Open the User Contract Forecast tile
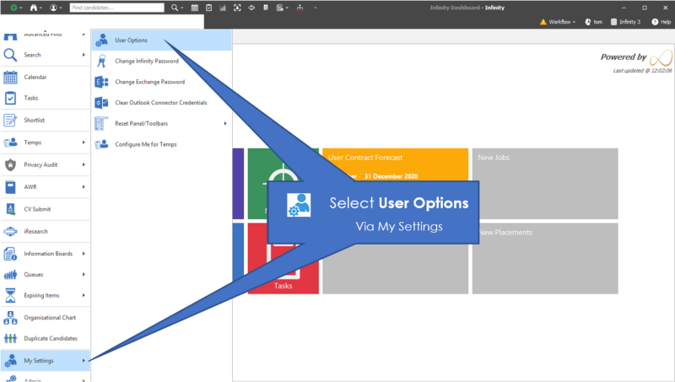Image resolution: width=675 pixels, height=382 pixels. pyautogui.click(x=395, y=165)
